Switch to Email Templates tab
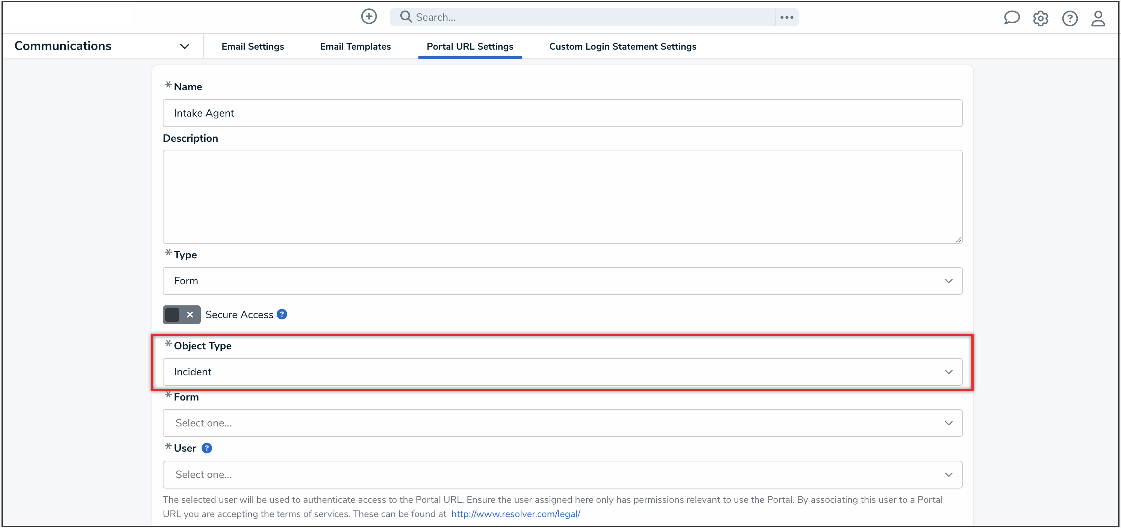Image resolution: width=1121 pixels, height=528 pixels. [x=355, y=46]
